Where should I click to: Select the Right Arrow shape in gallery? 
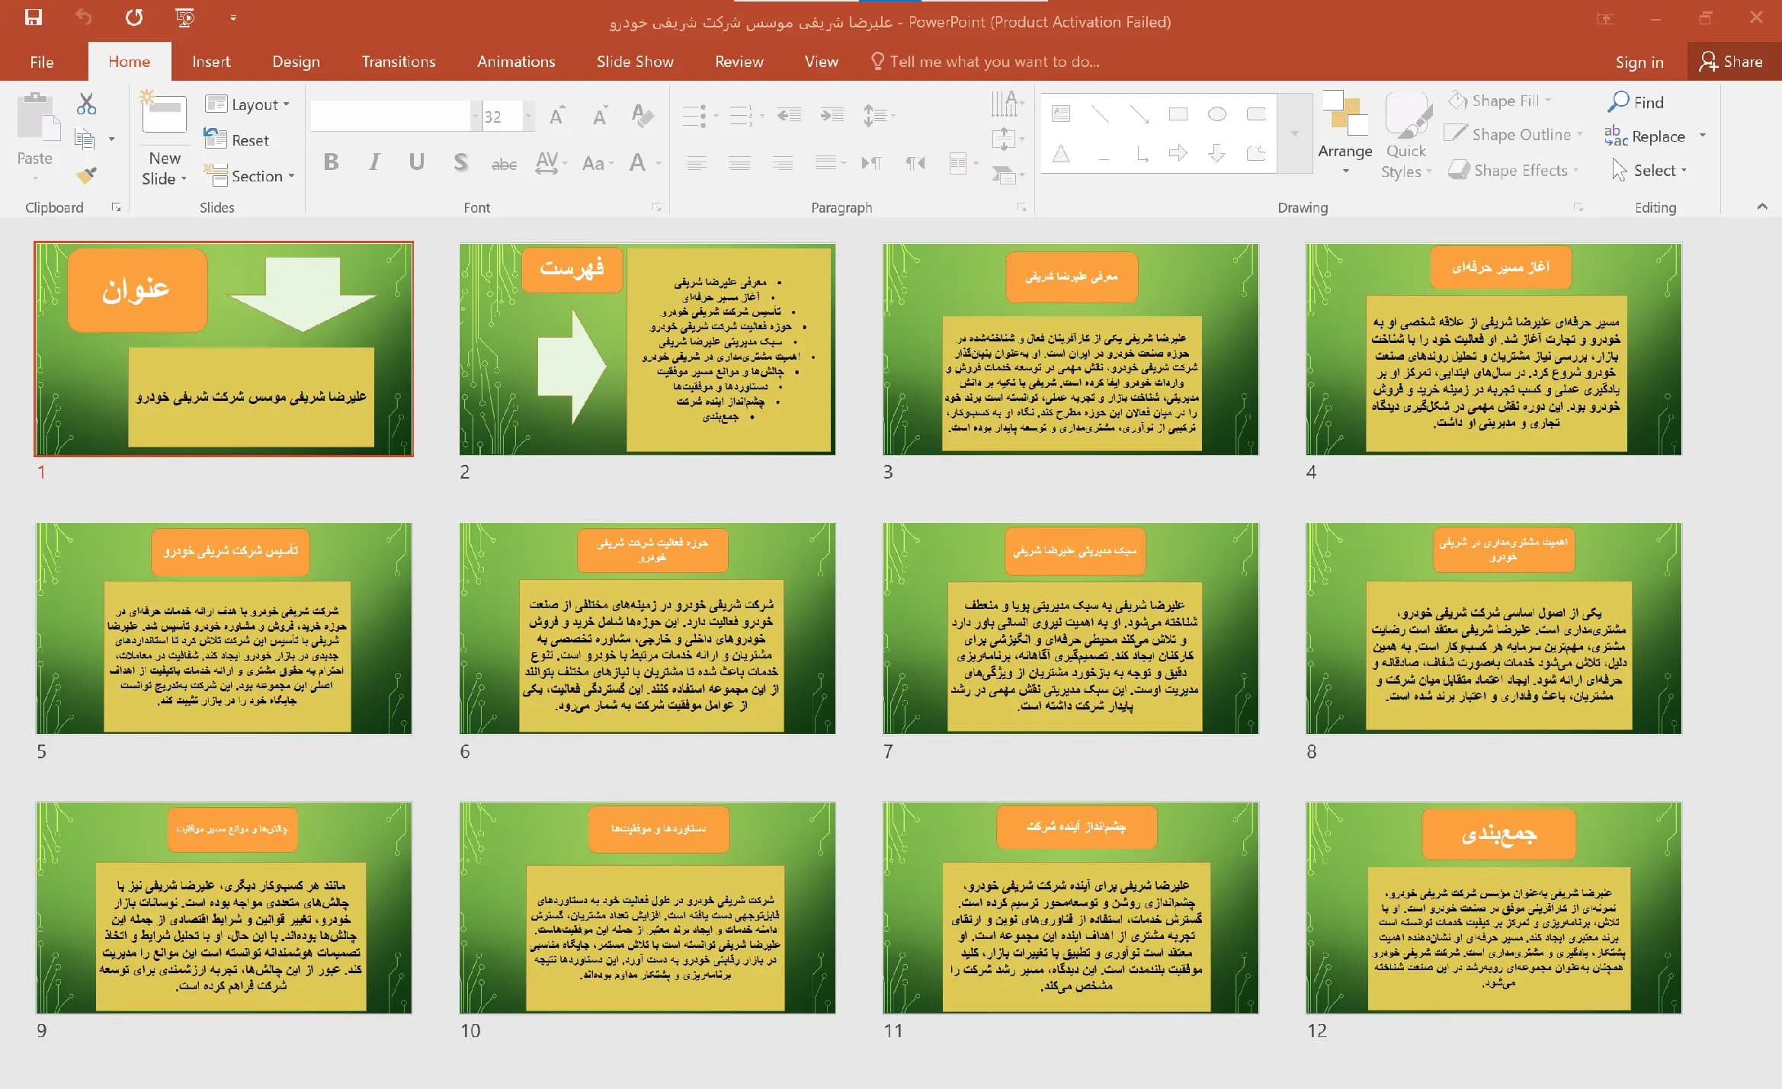coord(1178,153)
